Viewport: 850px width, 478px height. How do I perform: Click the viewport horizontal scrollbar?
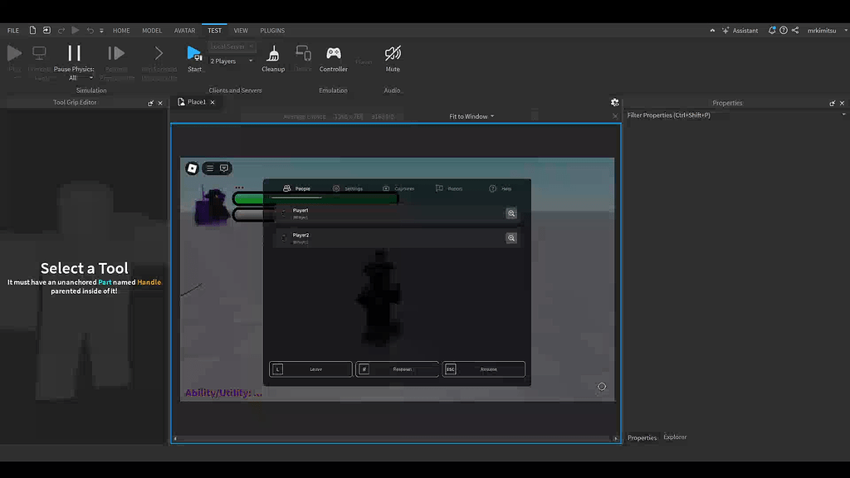coord(395,438)
